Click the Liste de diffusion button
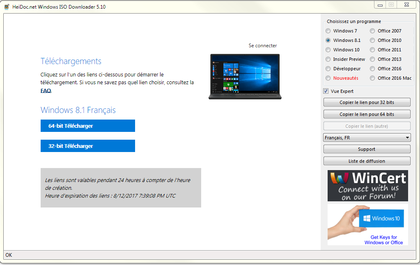 [x=367, y=161]
